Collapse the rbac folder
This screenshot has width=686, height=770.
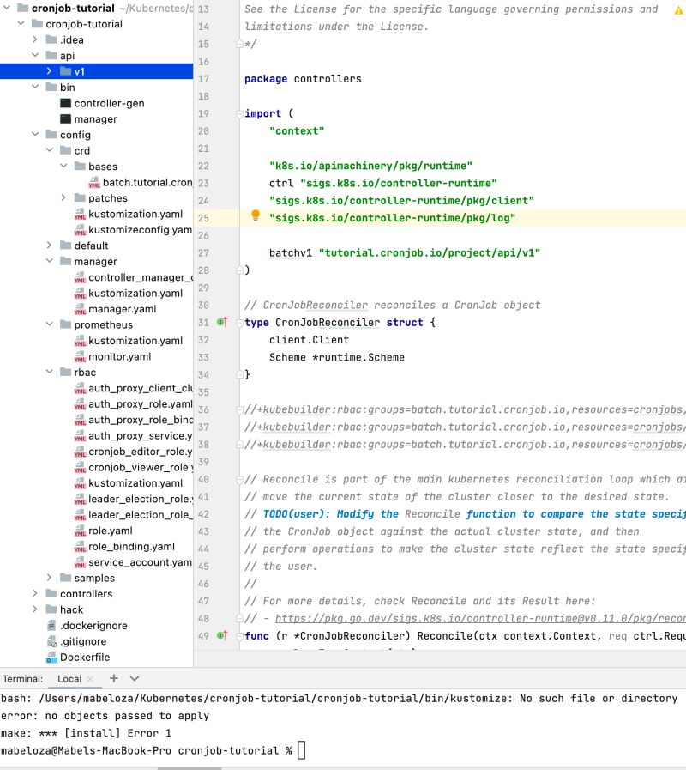[49, 372]
